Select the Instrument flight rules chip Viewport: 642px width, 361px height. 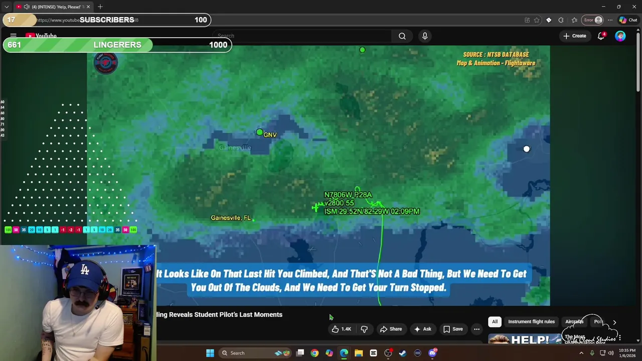(x=531, y=321)
